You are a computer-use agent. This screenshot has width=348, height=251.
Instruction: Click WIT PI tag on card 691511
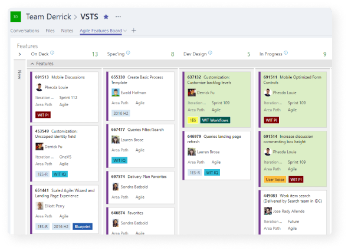pos(271,120)
